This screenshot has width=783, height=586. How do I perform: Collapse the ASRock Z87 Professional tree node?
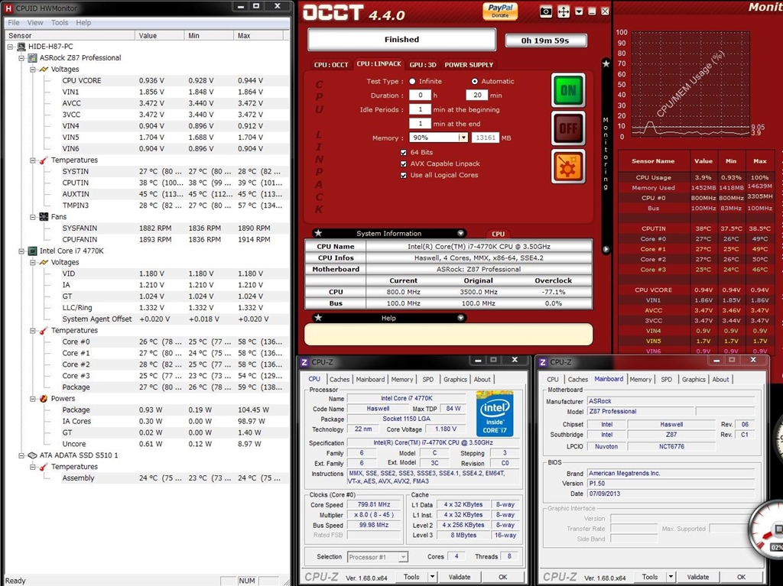(21, 58)
